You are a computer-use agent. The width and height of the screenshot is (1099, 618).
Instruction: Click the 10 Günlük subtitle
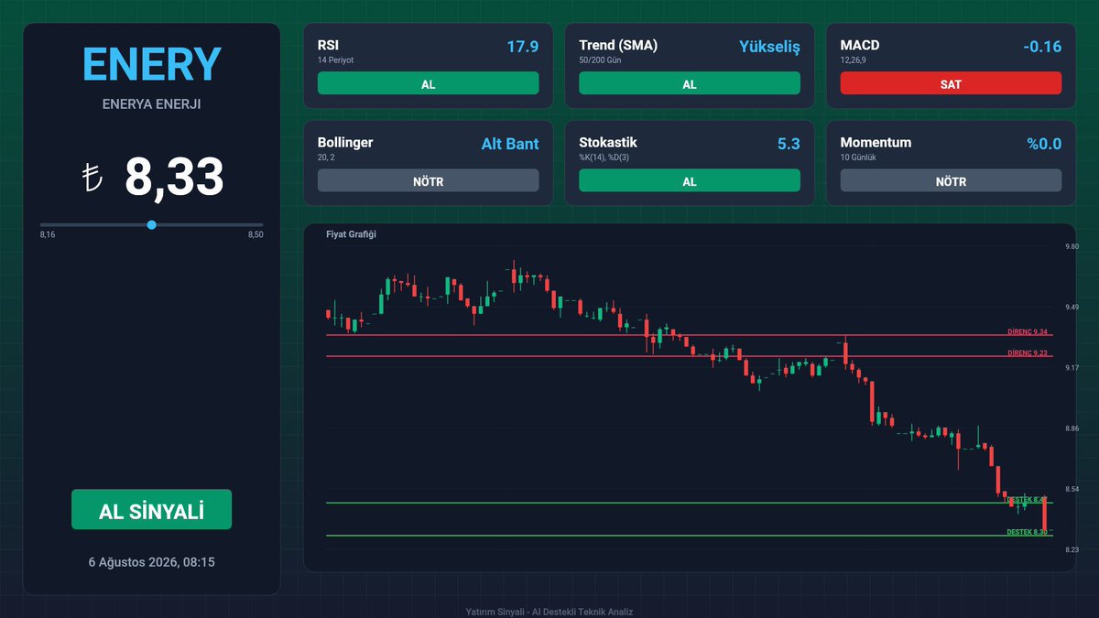tap(858, 157)
